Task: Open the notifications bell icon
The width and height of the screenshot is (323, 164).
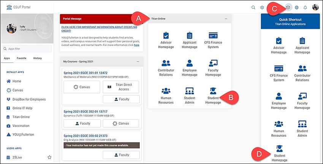Action: click(x=305, y=8)
